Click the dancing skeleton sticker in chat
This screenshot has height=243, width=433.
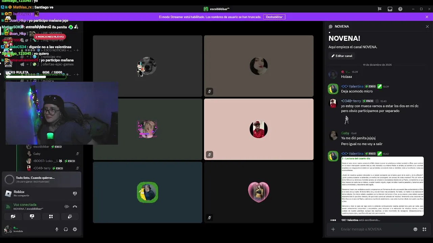point(346,120)
